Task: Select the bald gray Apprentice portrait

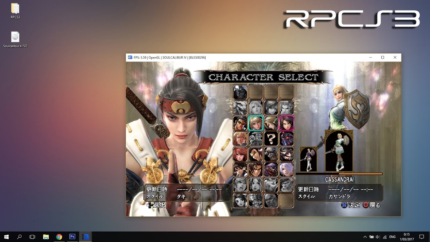Action: pos(271,200)
